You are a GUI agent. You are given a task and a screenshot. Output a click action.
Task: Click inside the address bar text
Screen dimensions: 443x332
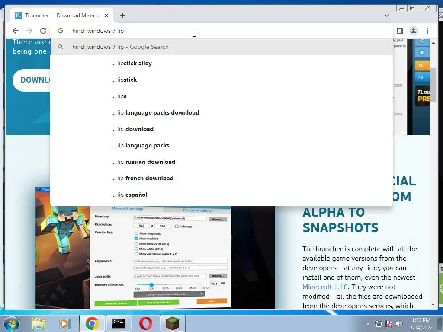98,31
